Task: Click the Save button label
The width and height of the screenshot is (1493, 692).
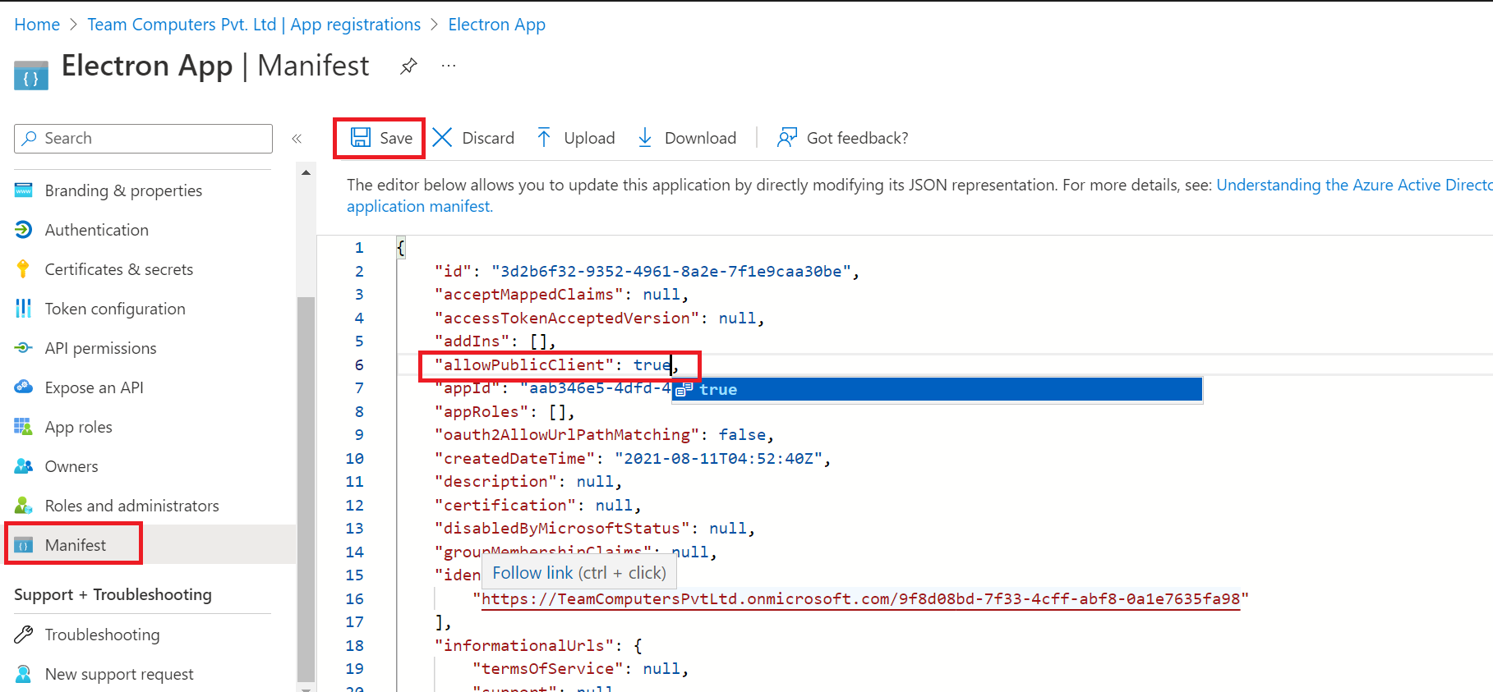Action: pyautogui.click(x=396, y=138)
